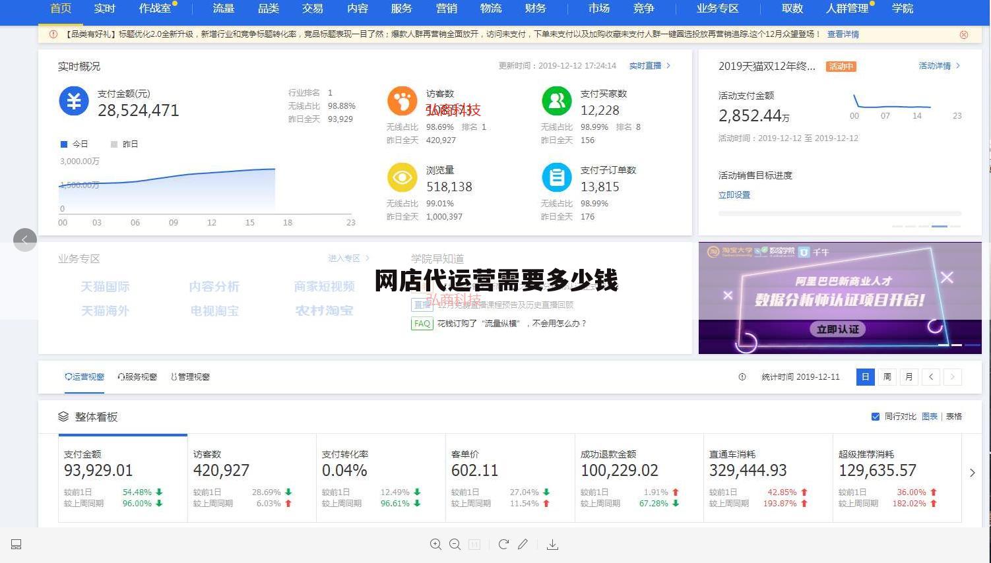Open the 天猫海外 business zone
Image resolution: width=991 pixels, height=563 pixels.
click(105, 311)
